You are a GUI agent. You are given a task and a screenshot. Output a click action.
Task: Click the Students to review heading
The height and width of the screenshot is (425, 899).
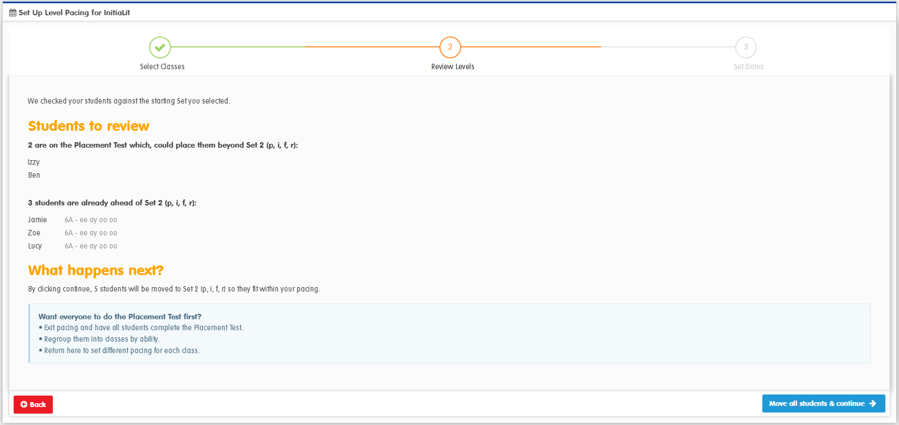(89, 126)
